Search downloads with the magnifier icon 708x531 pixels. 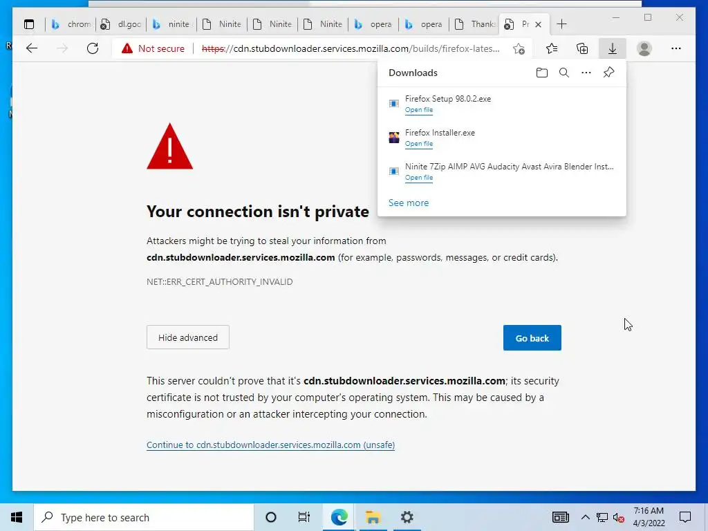564,73
